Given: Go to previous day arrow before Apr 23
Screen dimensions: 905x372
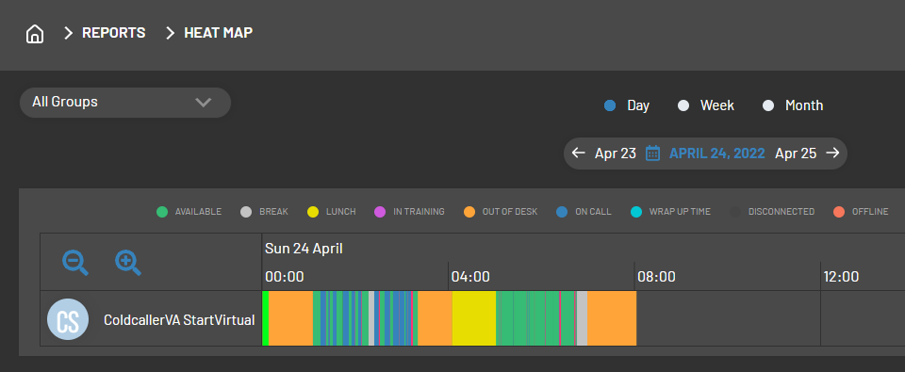Looking at the screenshot, I should tap(578, 153).
